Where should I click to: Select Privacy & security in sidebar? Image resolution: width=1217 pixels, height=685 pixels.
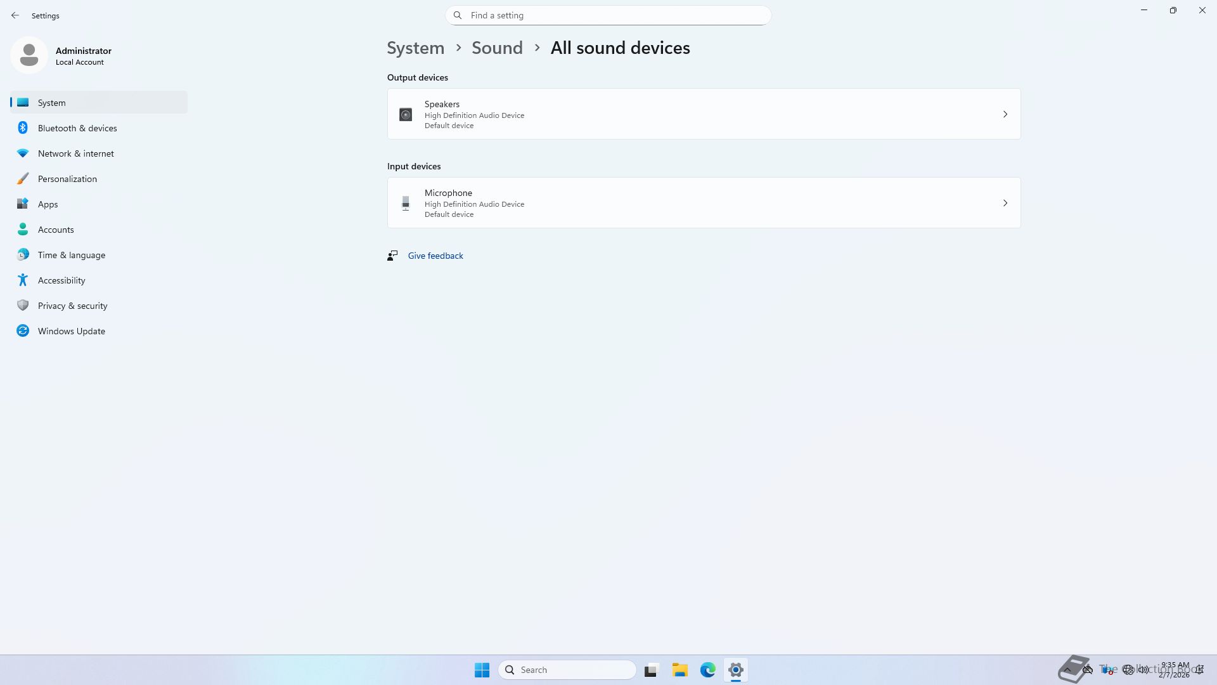[72, 306]
